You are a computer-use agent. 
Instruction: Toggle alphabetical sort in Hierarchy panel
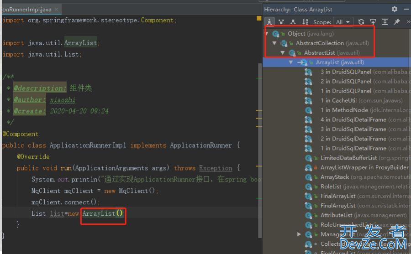click(x=305, y=22)
